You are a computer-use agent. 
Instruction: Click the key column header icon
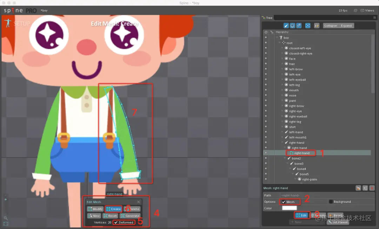point(272,32)
